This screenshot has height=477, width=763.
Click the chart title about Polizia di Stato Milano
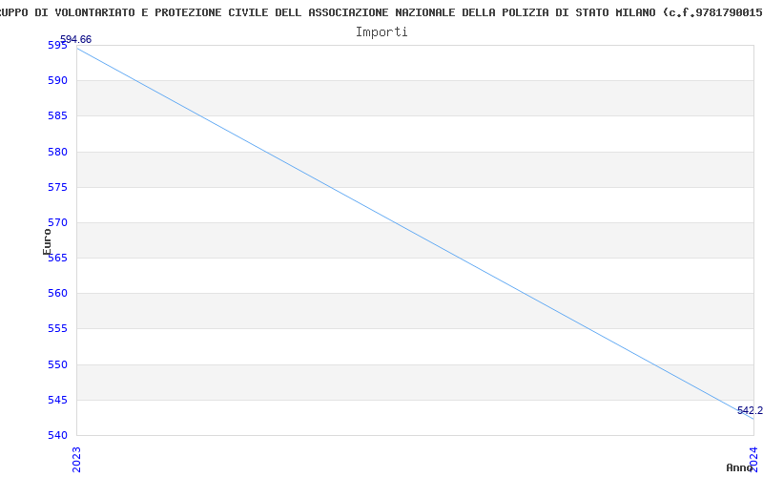pyautogui.click(x=381, y=12)
